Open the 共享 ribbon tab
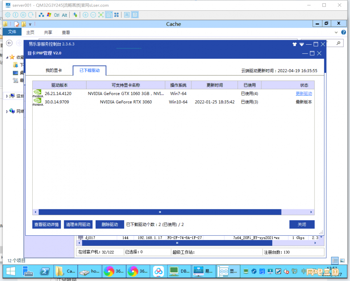The height and width of the screenshot is (281, 350). [48, 32]
